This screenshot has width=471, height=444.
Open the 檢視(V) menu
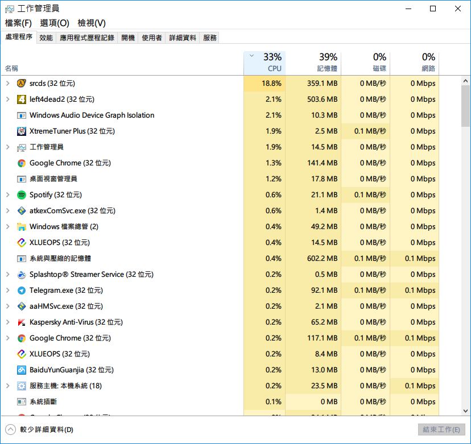point(92,23)
